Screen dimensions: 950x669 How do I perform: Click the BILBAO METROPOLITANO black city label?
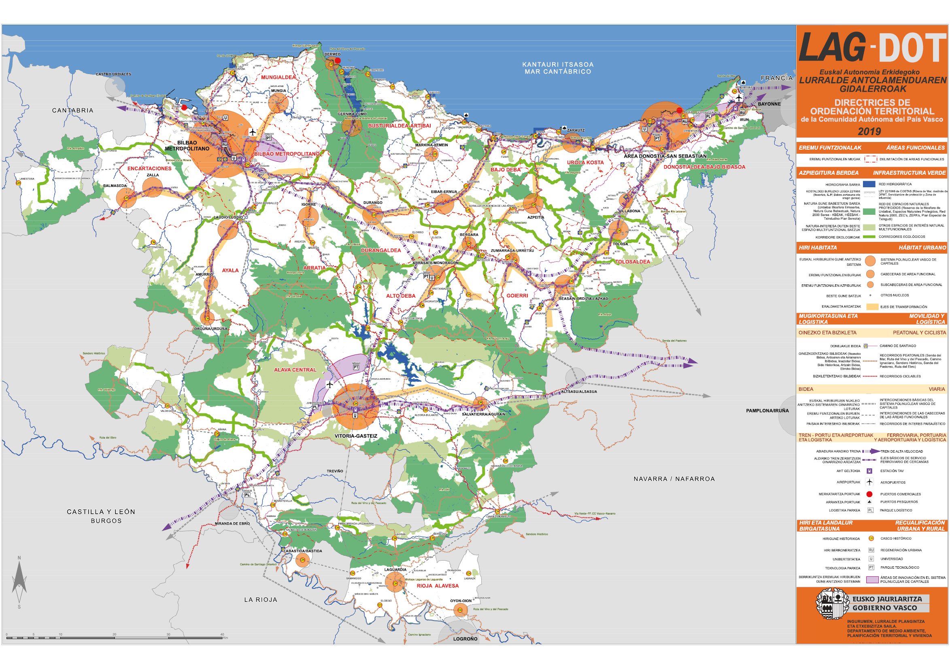click(x=187, y=146)
